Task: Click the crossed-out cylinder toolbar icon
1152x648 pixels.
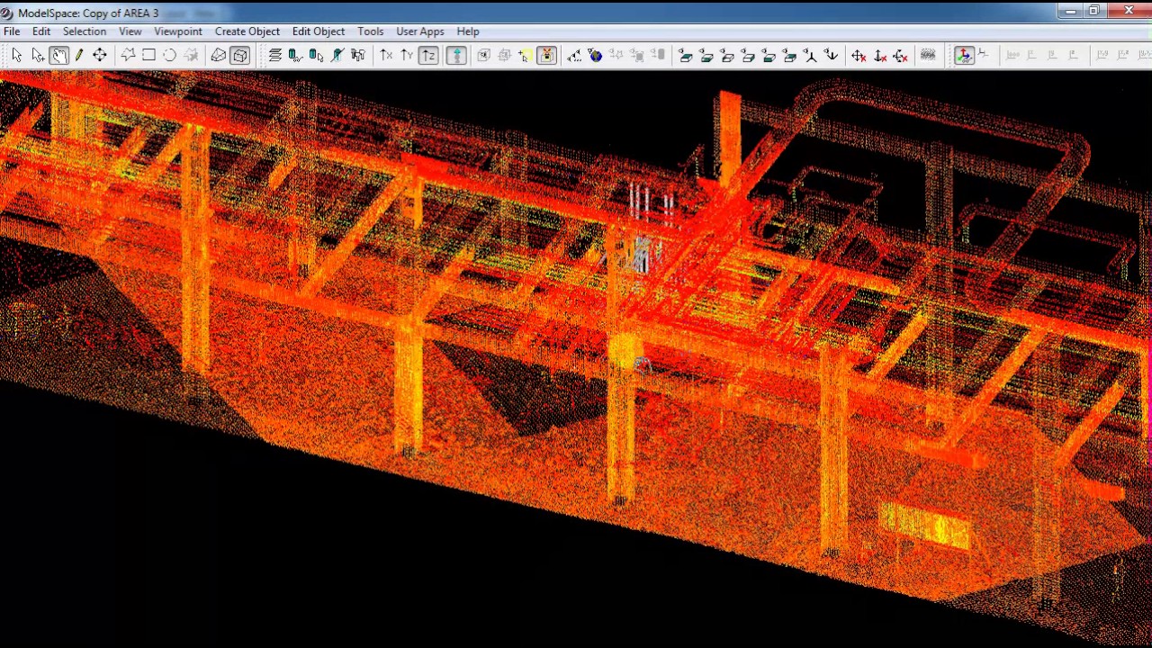Action: click(337, 56)
